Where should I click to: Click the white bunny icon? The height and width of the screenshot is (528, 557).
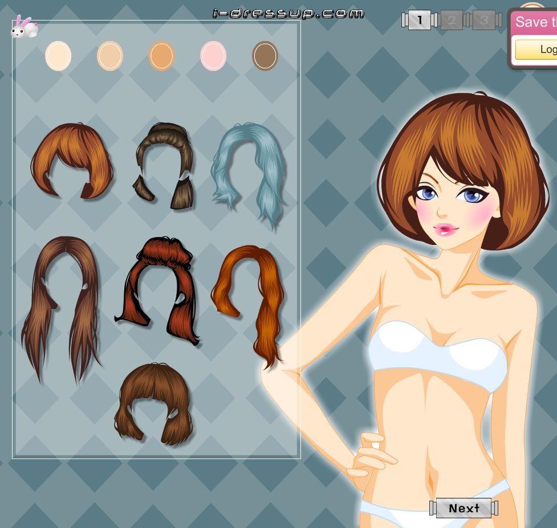coord(23,27)
